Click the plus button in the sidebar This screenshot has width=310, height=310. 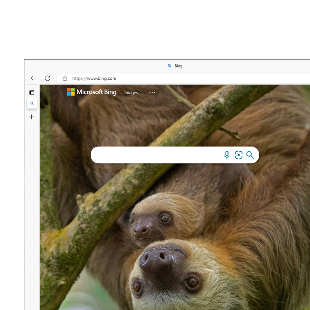pyautogui.click(x=32, y=117)
